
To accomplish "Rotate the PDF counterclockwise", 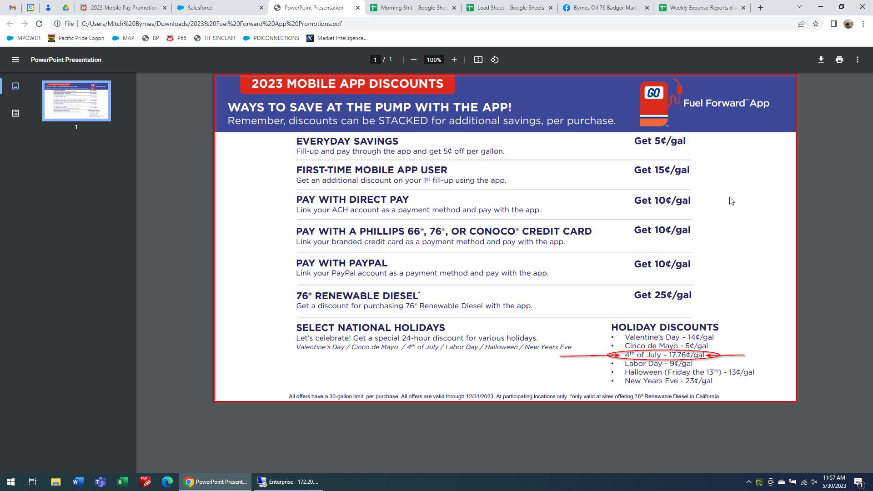I will click(495, 60).
